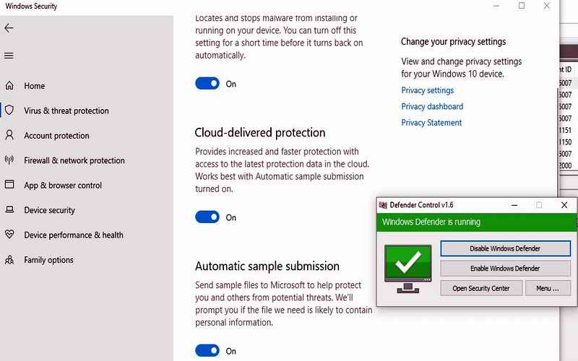Open the Privacy Statement link

[x=431, y=123]
